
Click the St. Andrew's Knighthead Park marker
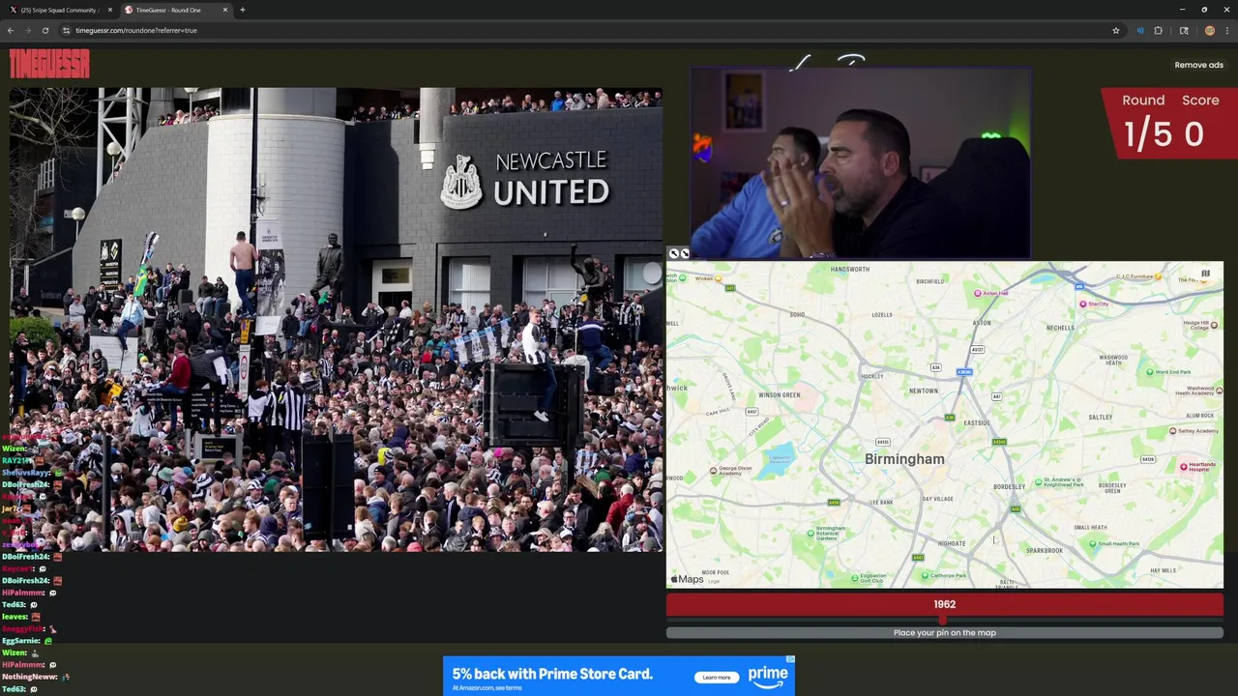point(1039,481)
